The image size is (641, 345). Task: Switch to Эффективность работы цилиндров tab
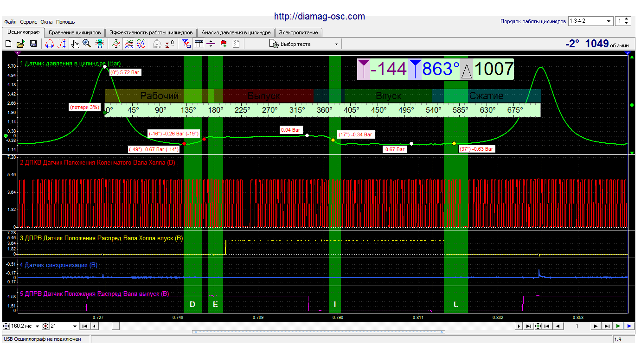151,32
